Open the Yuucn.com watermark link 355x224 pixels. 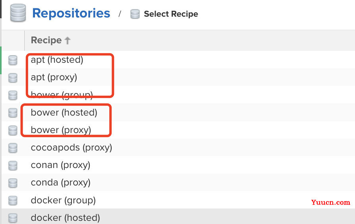[x=330, y=202]
